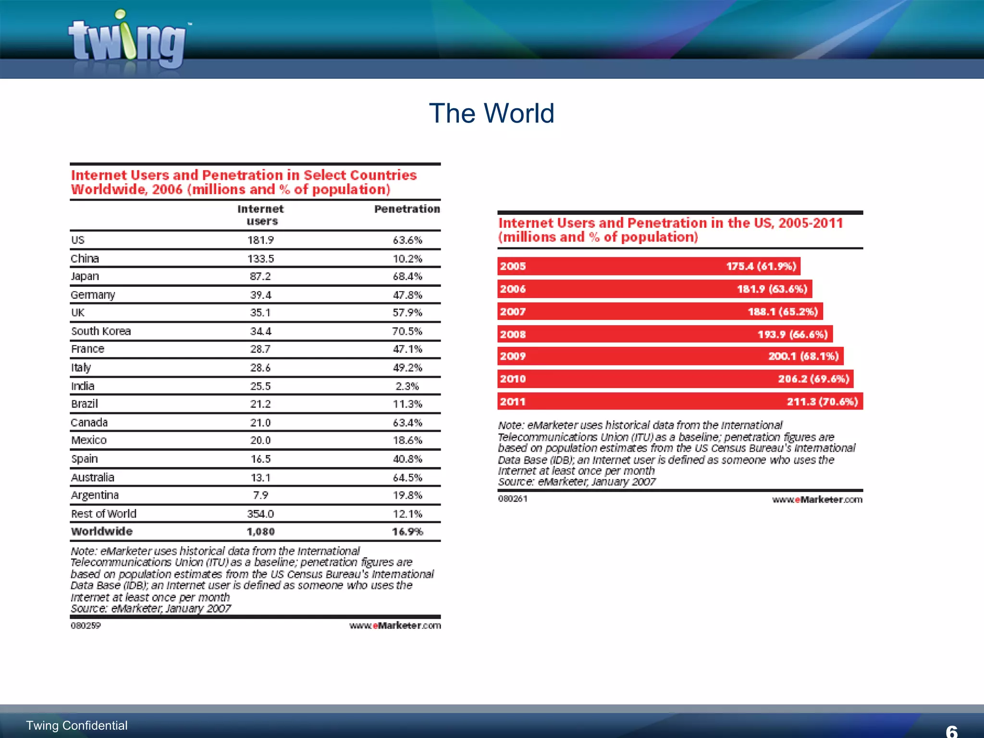Select the 2011 bar showing 211.3 (70.6%)

tap(680, 401)
